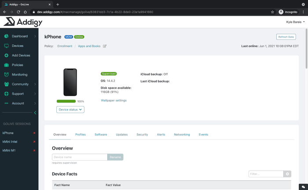Click the Community people icon
This screenshot has height=190, width=308.
tap(6, 84)
